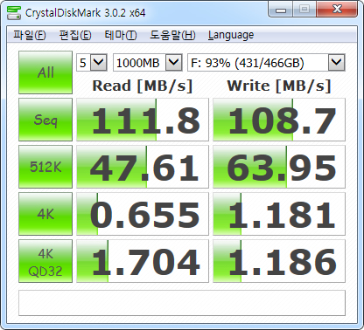Select the 512K write result 63.95

click(279, 167)
